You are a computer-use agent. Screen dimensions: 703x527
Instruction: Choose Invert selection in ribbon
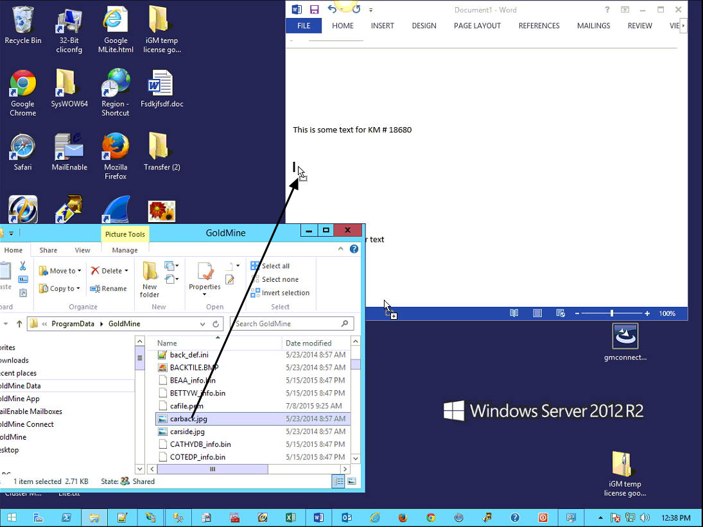tap(280, 293)
